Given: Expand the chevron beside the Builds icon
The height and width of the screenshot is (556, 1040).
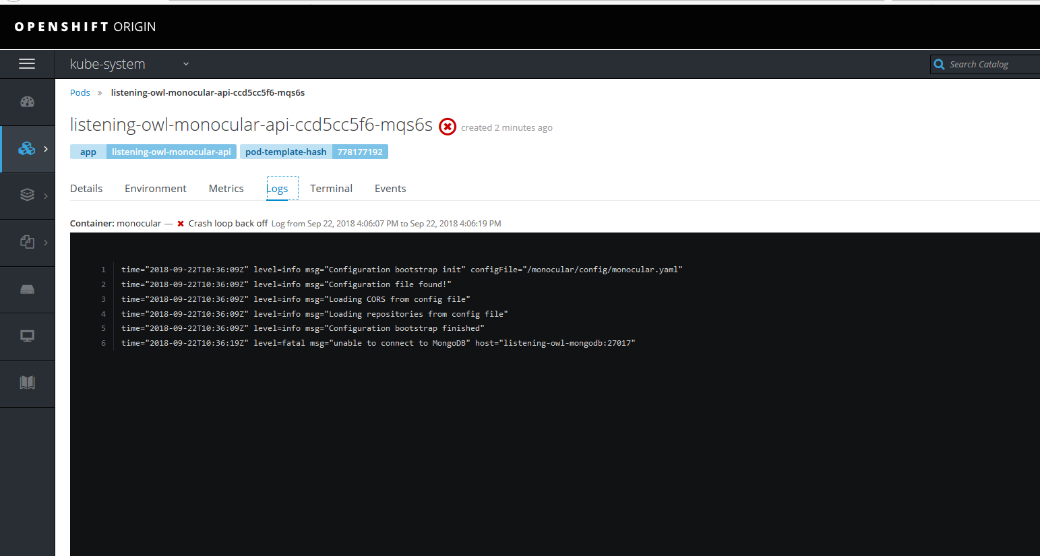Looking at the screenshot, I should pos(45,243).
